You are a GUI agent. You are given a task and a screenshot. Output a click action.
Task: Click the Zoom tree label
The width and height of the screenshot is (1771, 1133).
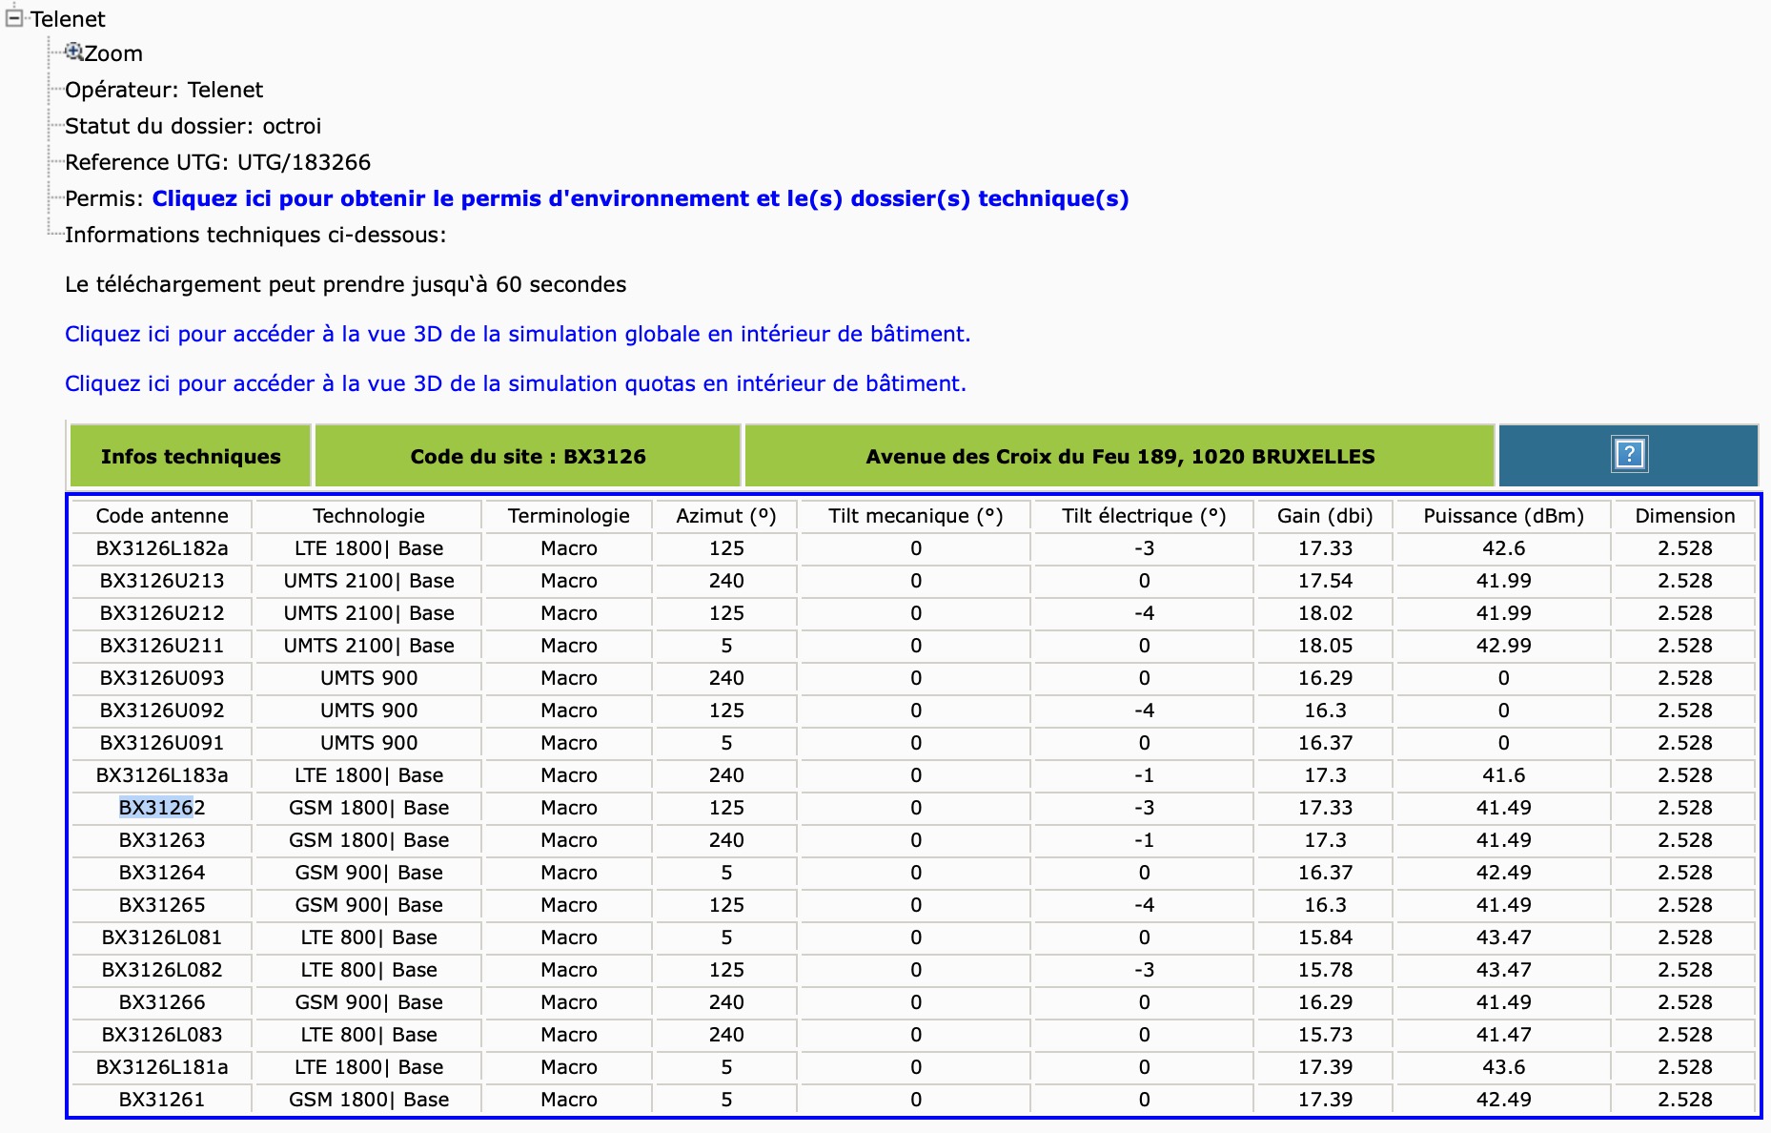pos(113,53)
